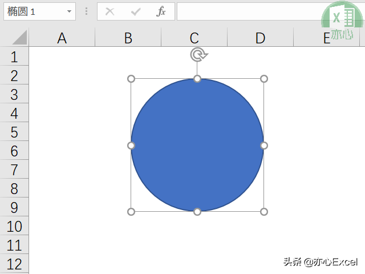
Task: Click the top-right sizing handle of the circle
Action: (263, 79)
